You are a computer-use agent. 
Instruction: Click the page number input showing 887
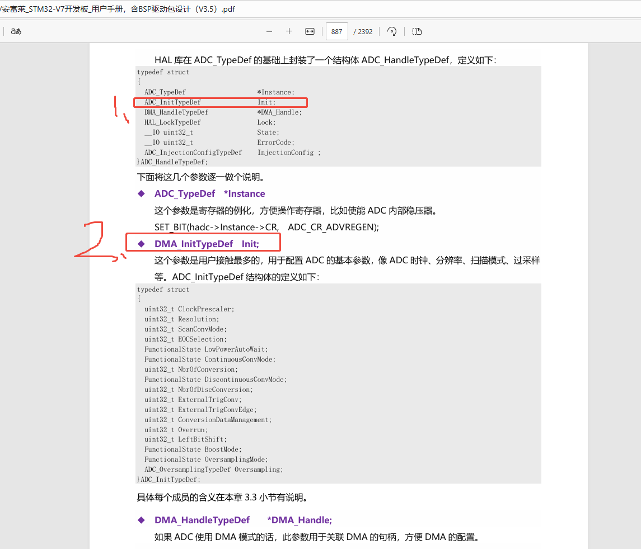(336, 31)
